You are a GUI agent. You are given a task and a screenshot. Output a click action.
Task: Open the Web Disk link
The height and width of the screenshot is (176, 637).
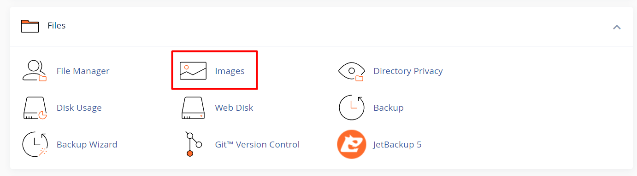234,108
